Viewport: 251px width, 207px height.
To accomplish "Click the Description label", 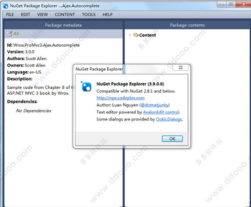I will point(20,79).
